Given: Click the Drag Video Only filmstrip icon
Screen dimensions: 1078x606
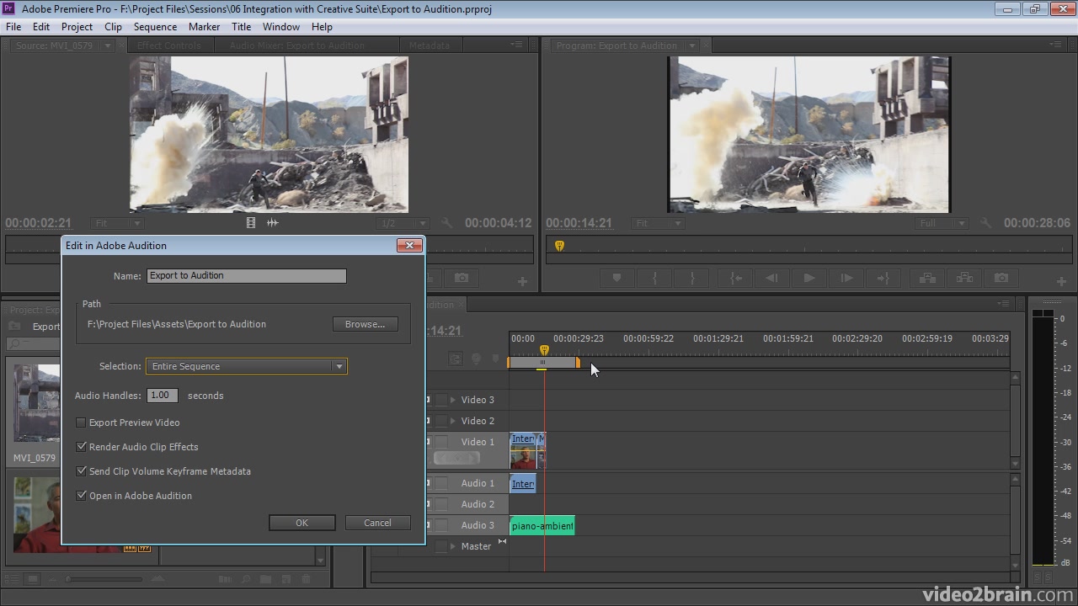Looking at the screenshot, I should coord(250,223).
